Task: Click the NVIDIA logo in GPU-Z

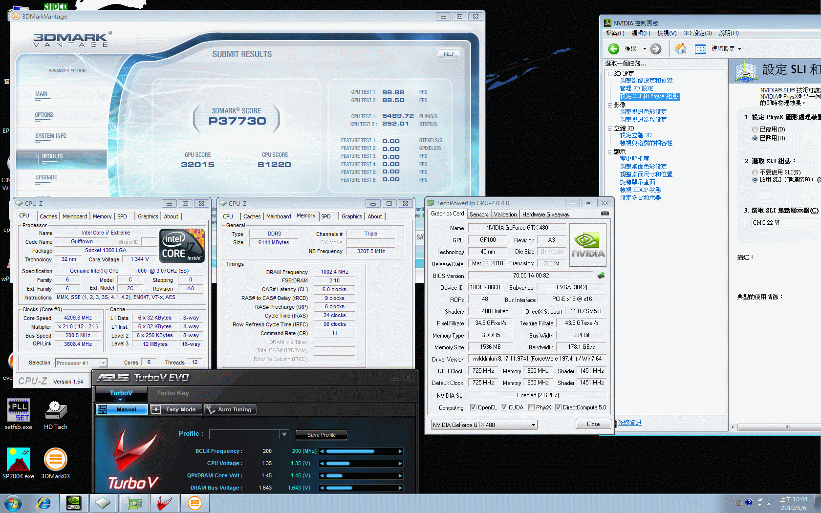Action: (588, 245)
